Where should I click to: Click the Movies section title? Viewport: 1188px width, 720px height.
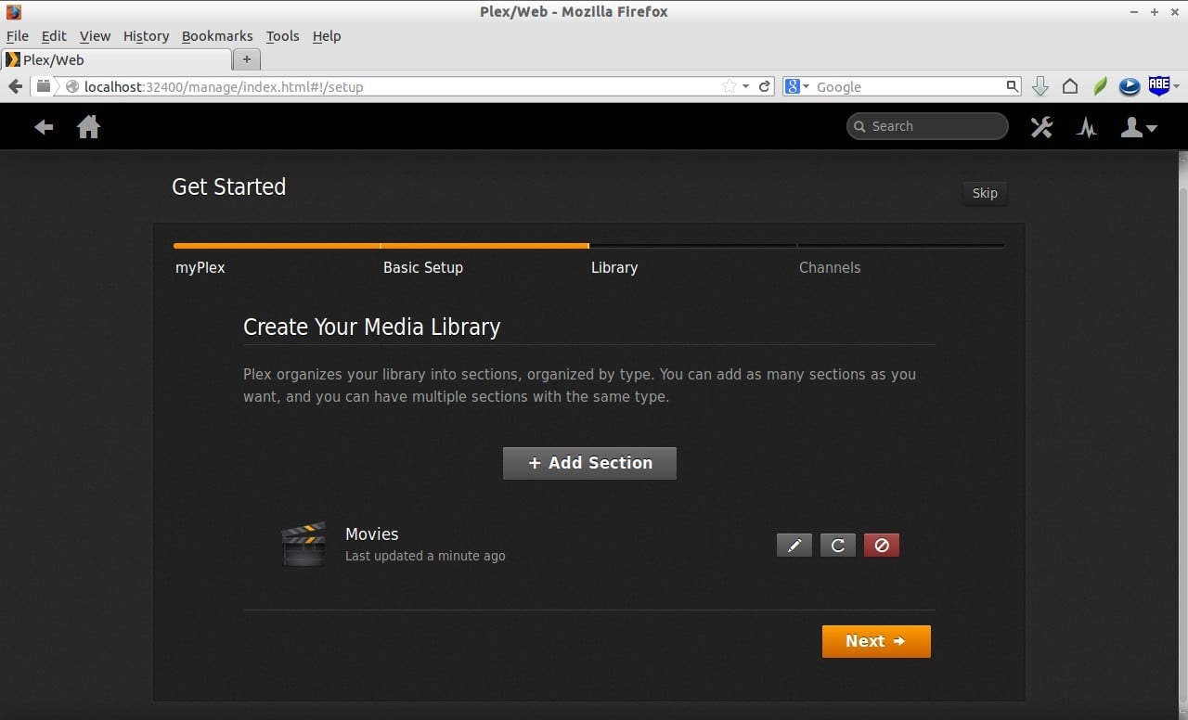371,534
